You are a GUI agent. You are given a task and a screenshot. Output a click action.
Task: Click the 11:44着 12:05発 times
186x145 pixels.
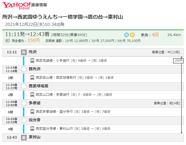pos(12,103)
